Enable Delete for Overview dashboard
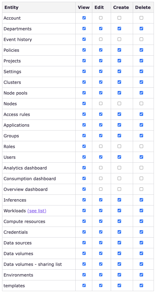 point(141,189)
